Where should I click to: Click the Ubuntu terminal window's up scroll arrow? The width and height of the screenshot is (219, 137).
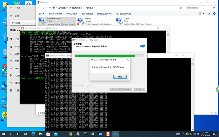tap(168, 32)
